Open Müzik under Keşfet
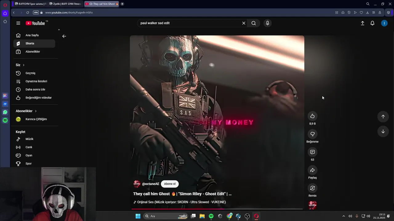Screen dimensions: 394x221 tap(34, 139)
